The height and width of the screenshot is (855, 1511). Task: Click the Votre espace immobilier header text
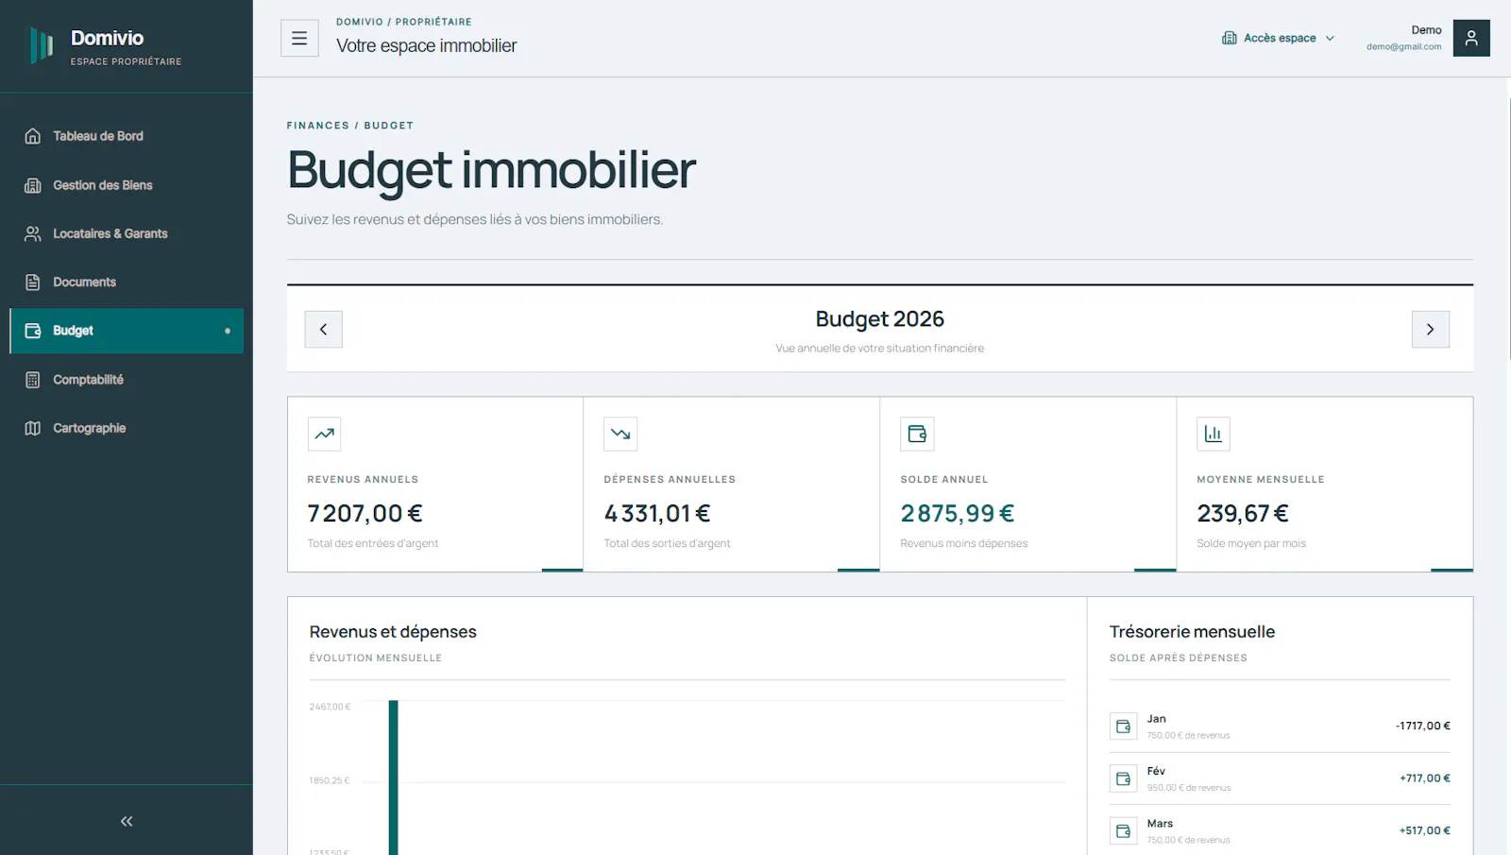pos(427,45)
